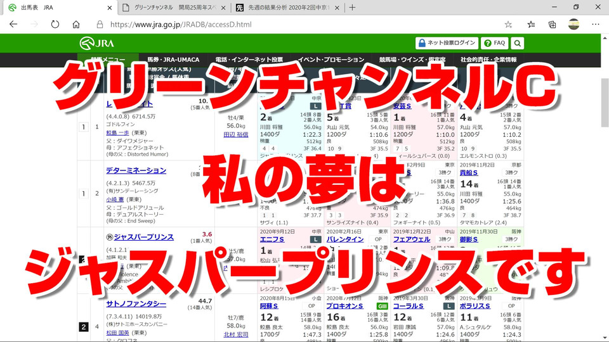Open horse ジャスパープリンス link
Image resolution: width=609 pixels, height=342 pixels.
point(144,237)
